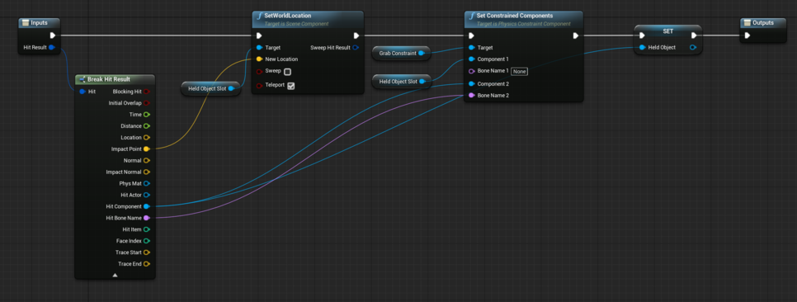
Task: Click the Time output pin
Action: (x=146, y=115)
